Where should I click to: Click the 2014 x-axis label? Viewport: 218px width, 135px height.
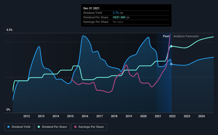56,116
